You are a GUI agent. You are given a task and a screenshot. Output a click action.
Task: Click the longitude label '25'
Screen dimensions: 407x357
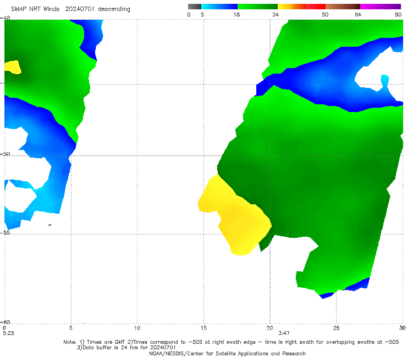pos(336,328)
